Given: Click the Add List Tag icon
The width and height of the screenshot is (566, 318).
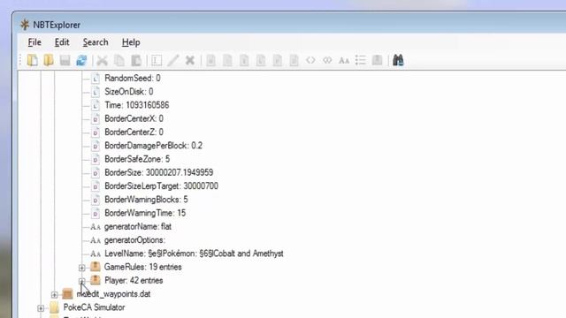Looking at the screenshot, I should pyautogui.click(x=361, y=60).
